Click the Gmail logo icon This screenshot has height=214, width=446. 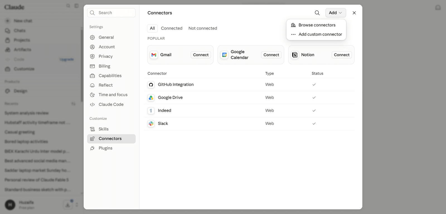[154, 55]
